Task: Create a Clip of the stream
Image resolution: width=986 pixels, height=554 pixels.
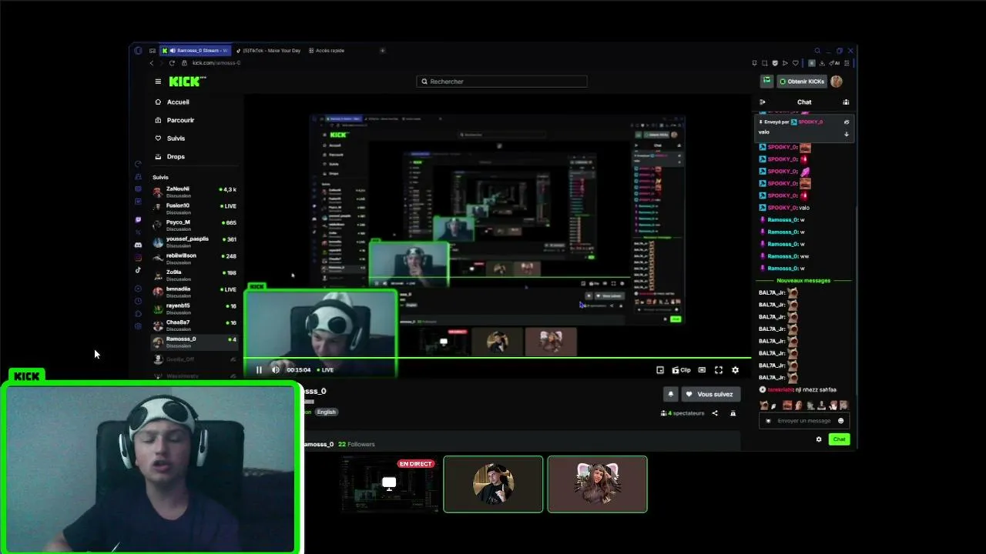Action: 682,370
